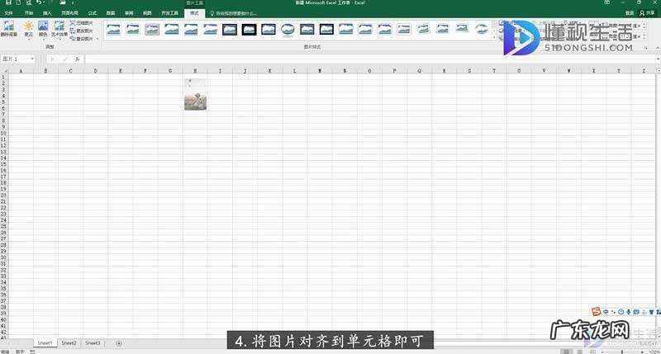Apply the Reflected Rounded Rectangle style
Image resolution: width=661 pixels, height=354 pixels.
point(191,29)
